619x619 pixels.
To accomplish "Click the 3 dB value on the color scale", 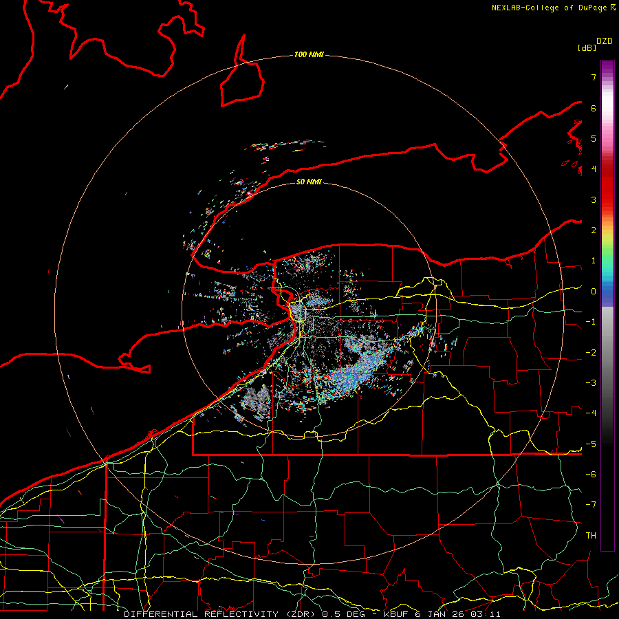I will pos(594,199).
